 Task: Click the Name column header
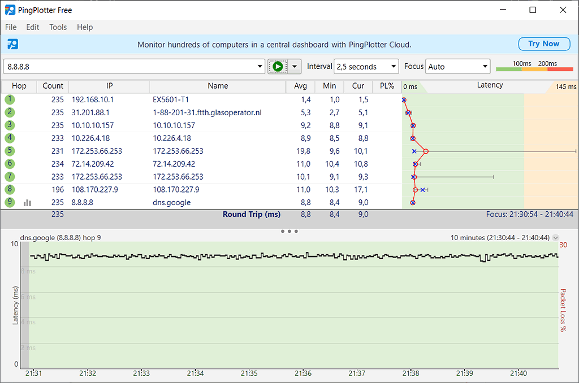pyautogui.click(x=218, y=86)
